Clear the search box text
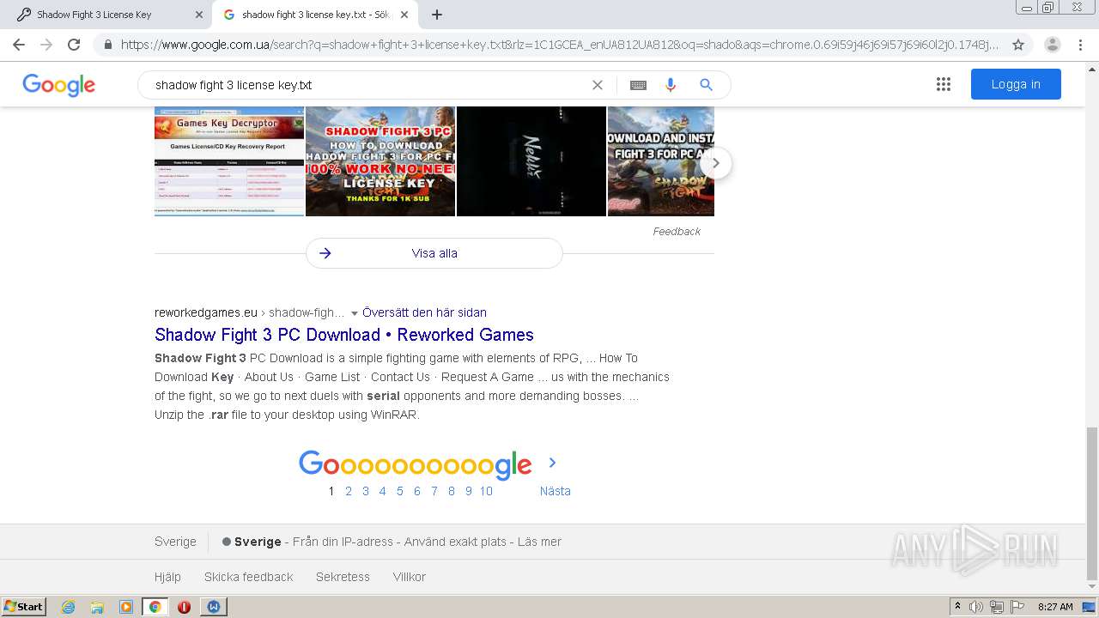 point(598,85)
